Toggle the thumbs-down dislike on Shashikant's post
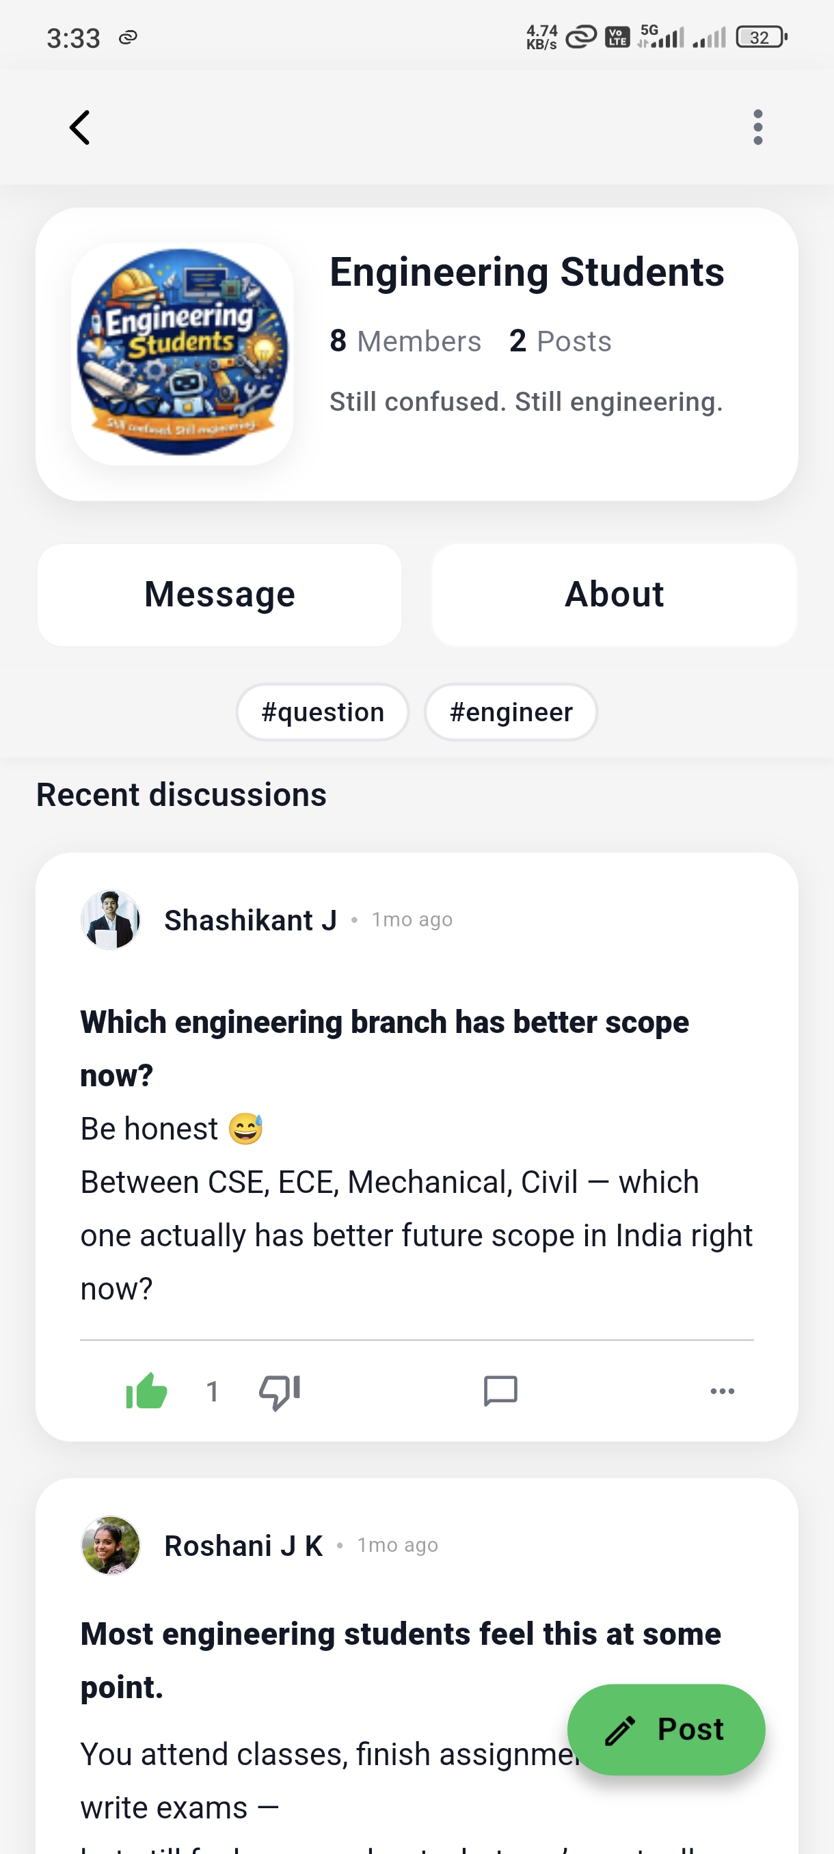 279,1390
